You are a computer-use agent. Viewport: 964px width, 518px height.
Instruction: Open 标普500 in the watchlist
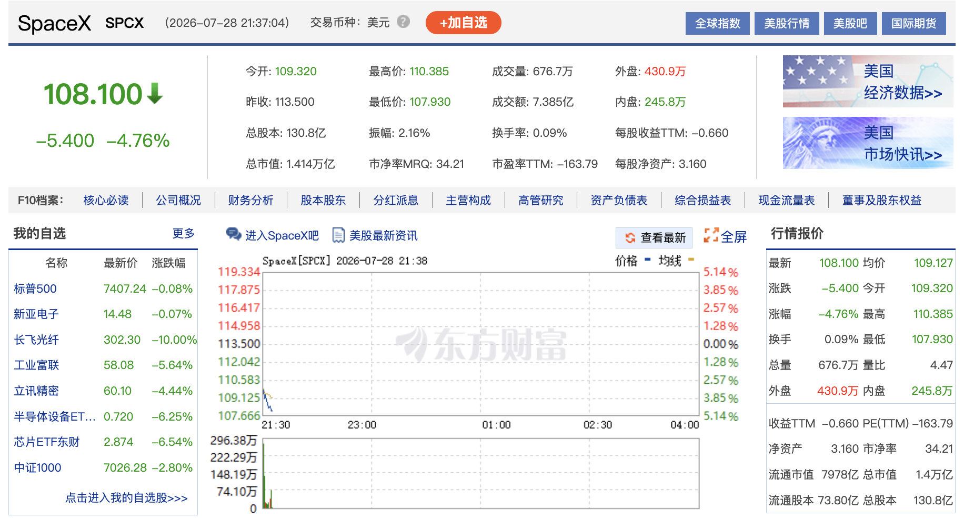coord(35,288)
